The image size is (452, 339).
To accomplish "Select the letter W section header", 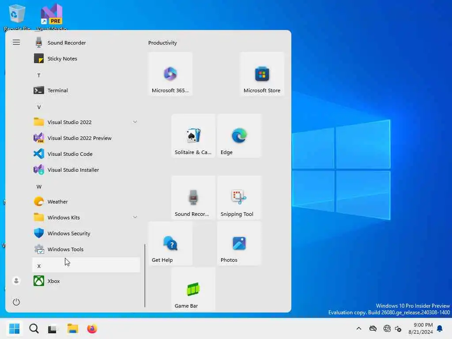I will click(x=86, y=187).
